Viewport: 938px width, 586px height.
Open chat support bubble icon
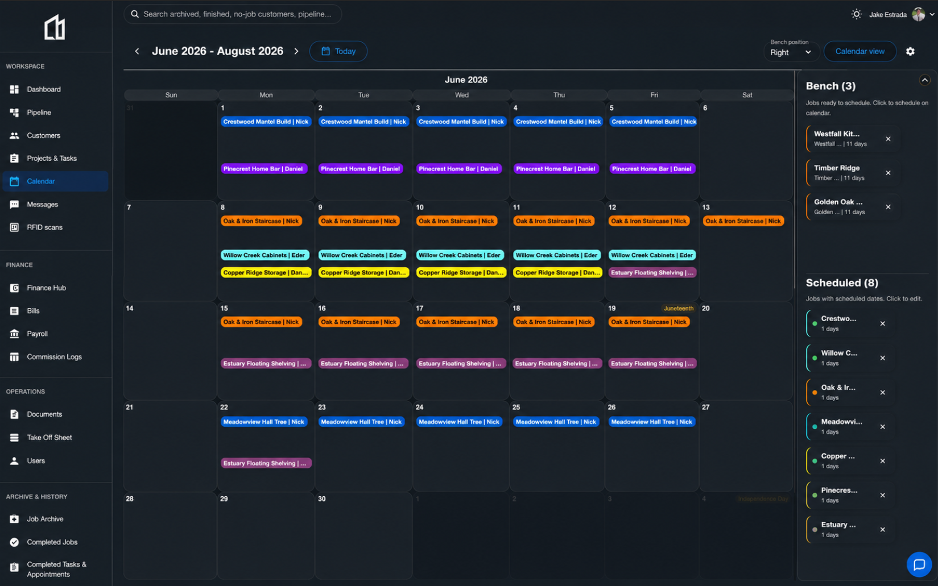[x=919, y=564]
